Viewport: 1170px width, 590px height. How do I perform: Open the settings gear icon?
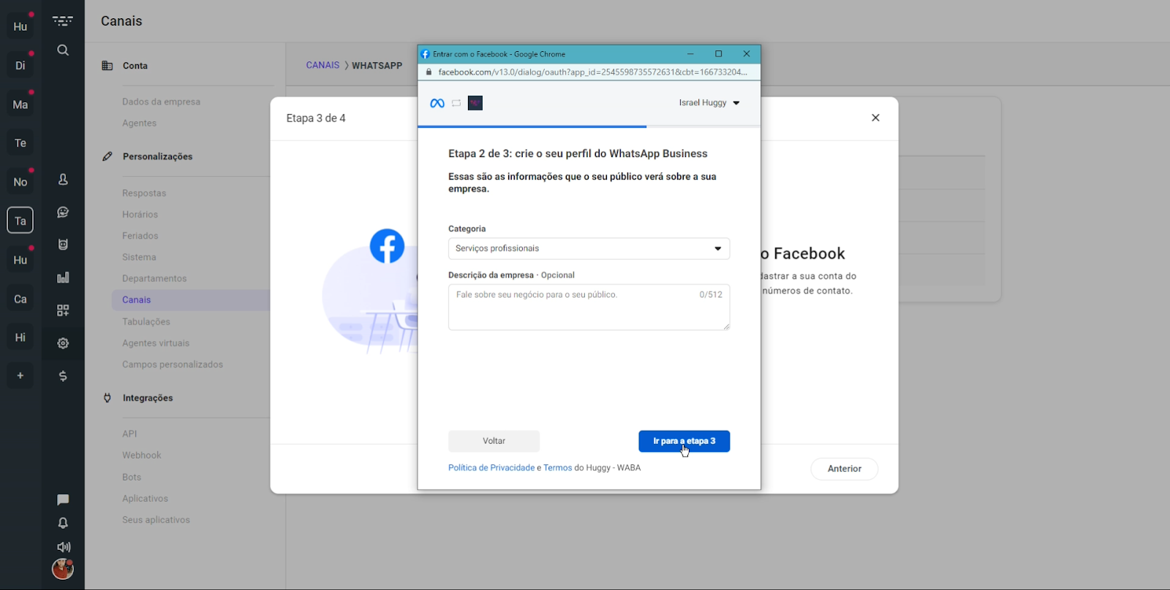point(63,343)
